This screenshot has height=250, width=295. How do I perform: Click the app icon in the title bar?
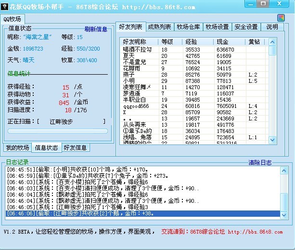pyautogui.click(x=4, y=7)
